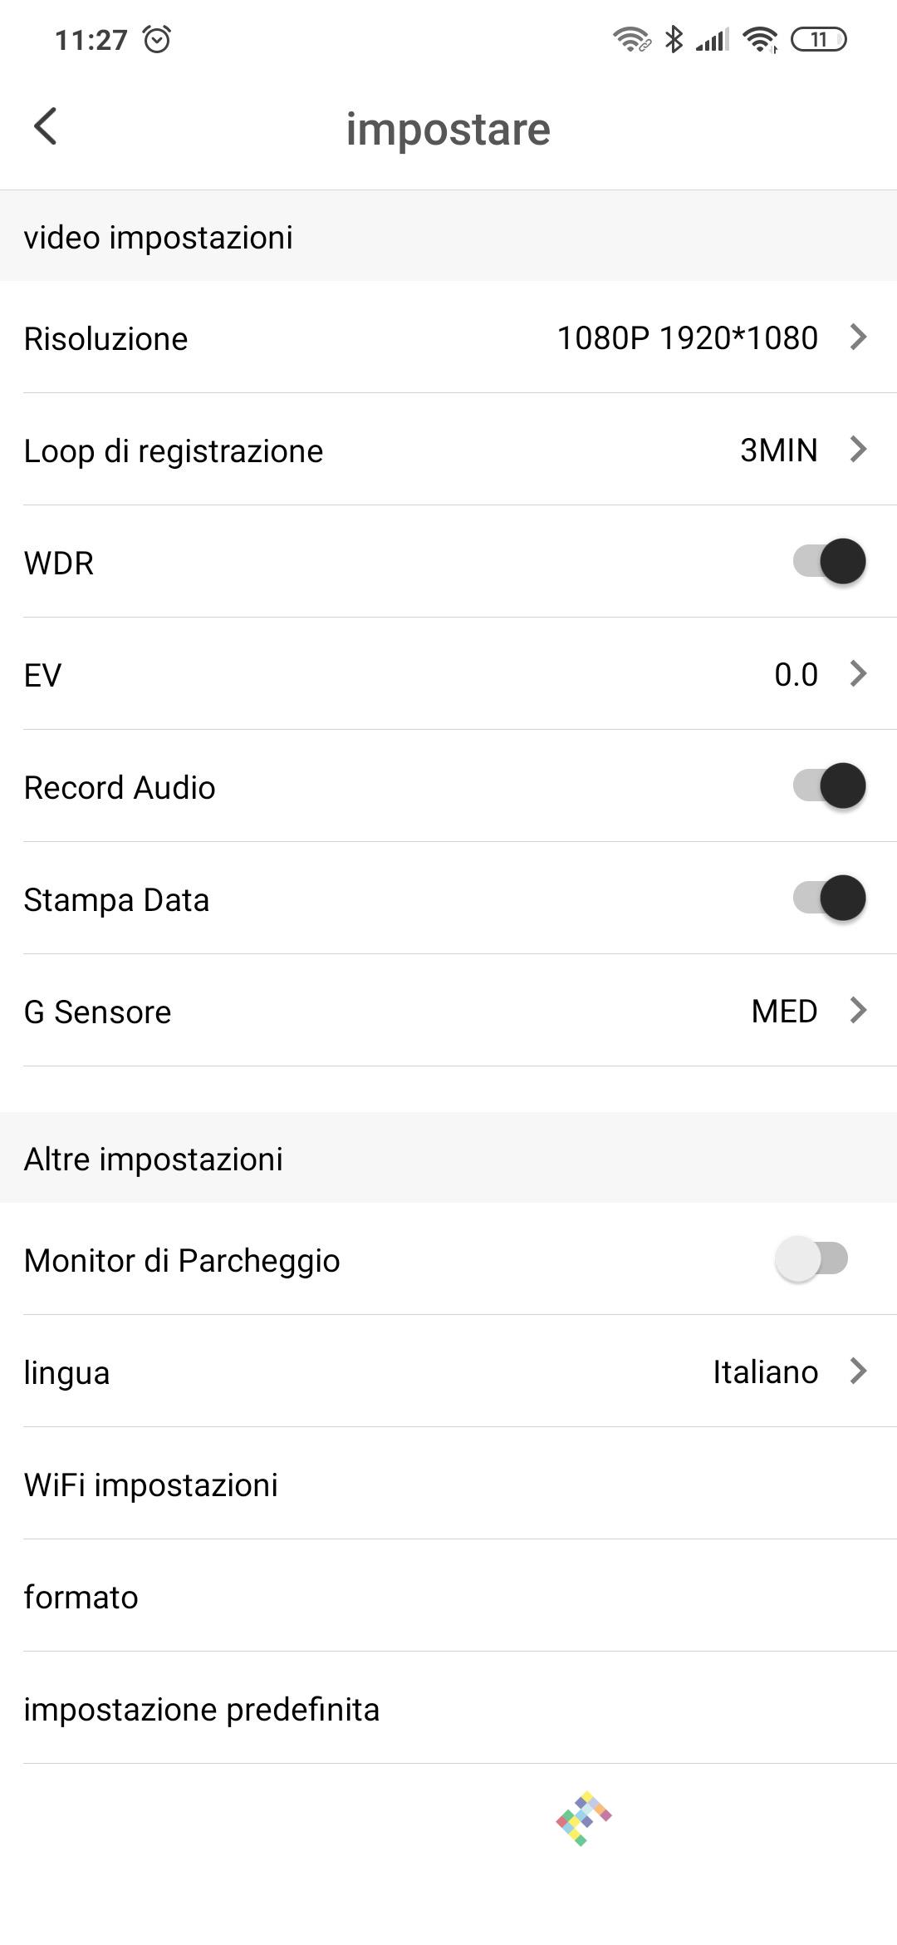Toggle Stampa Data switch off
Image resolution: width=897 pixels, height=1945 pixels.
[830, 898]
